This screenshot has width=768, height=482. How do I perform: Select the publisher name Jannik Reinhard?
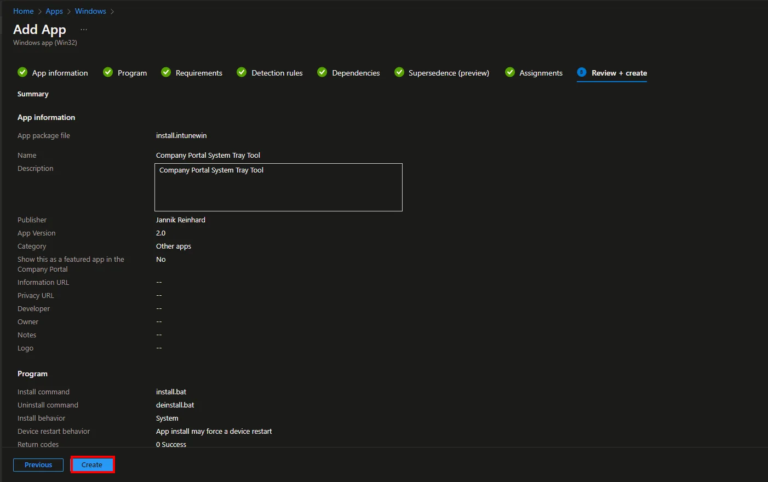(181, 220)
